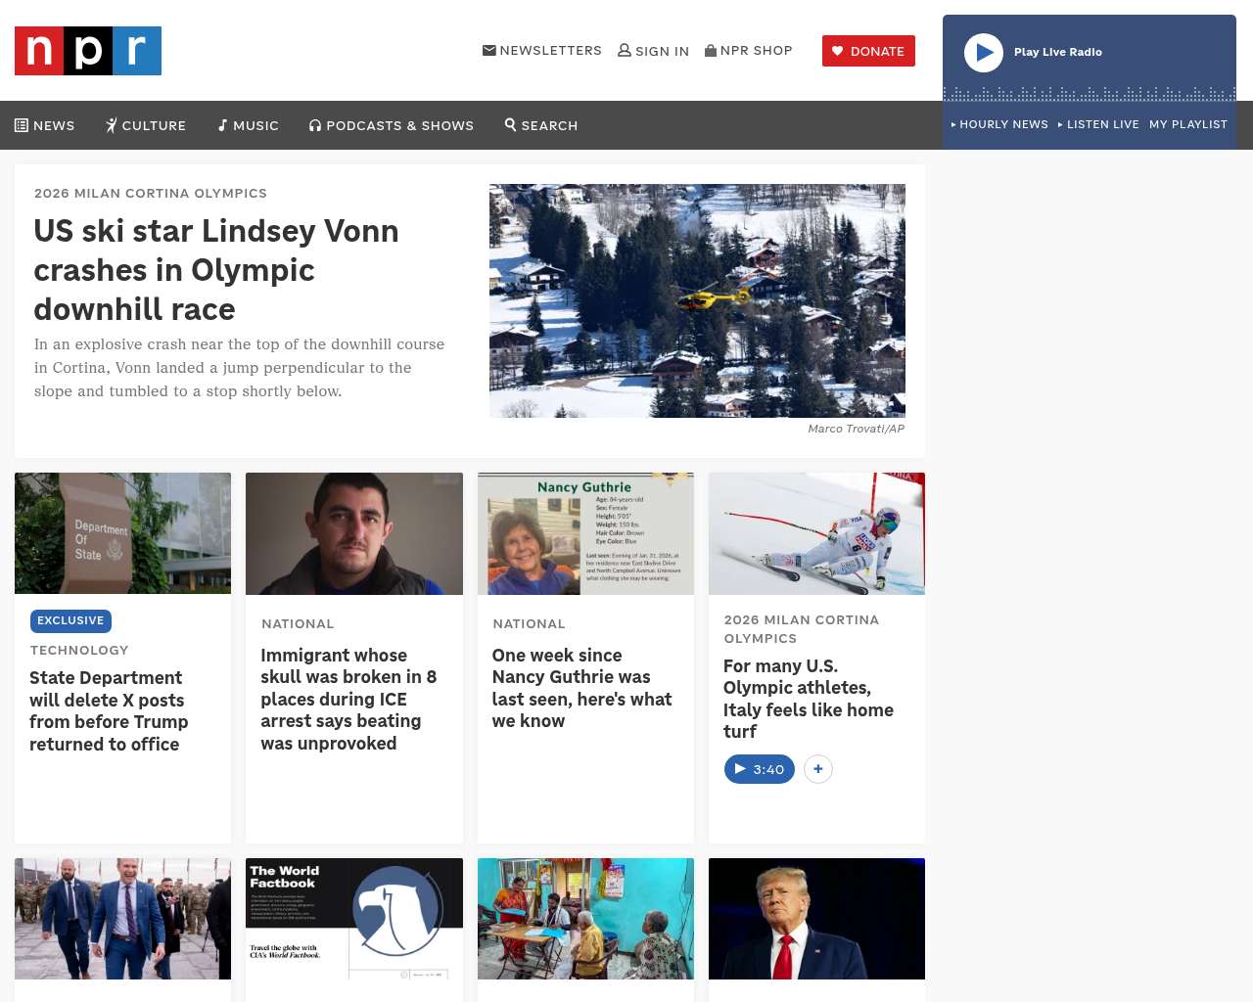This screenshot has height=1002, width=1253.
Task: Open the men in suits with soldiers photo
Action: coord(123,919)
